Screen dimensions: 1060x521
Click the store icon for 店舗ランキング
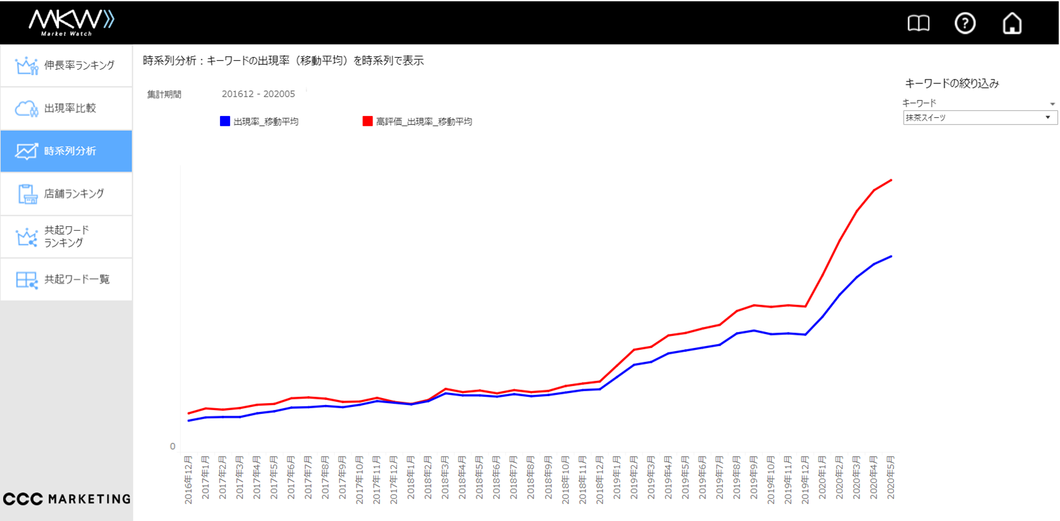(27, 194)
